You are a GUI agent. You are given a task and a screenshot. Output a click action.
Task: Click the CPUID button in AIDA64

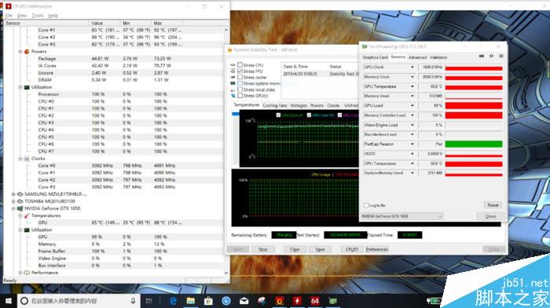coord(352,249)
